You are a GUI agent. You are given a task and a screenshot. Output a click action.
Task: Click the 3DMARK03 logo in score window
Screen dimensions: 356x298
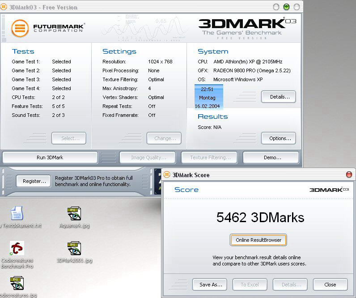coord(329,190)
